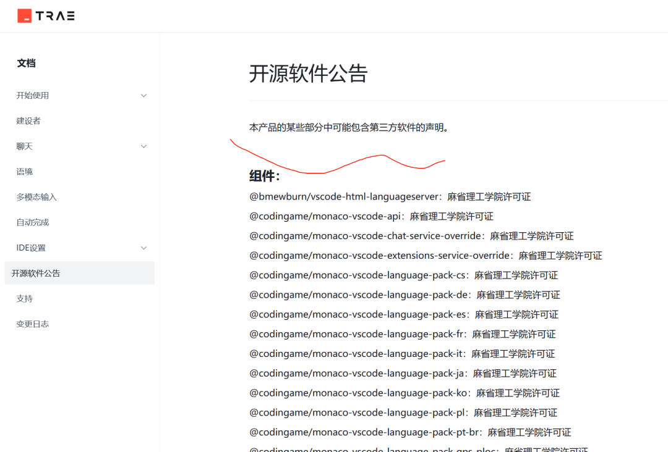Click the 开源软件公告 page title
The image size is (668, 452).
tap(308, 73)
